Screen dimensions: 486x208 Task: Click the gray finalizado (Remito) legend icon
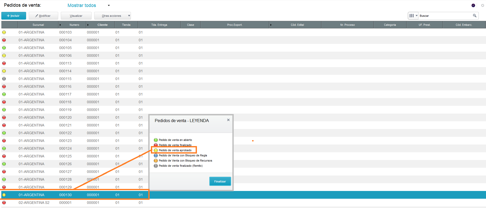coord(156,166)
